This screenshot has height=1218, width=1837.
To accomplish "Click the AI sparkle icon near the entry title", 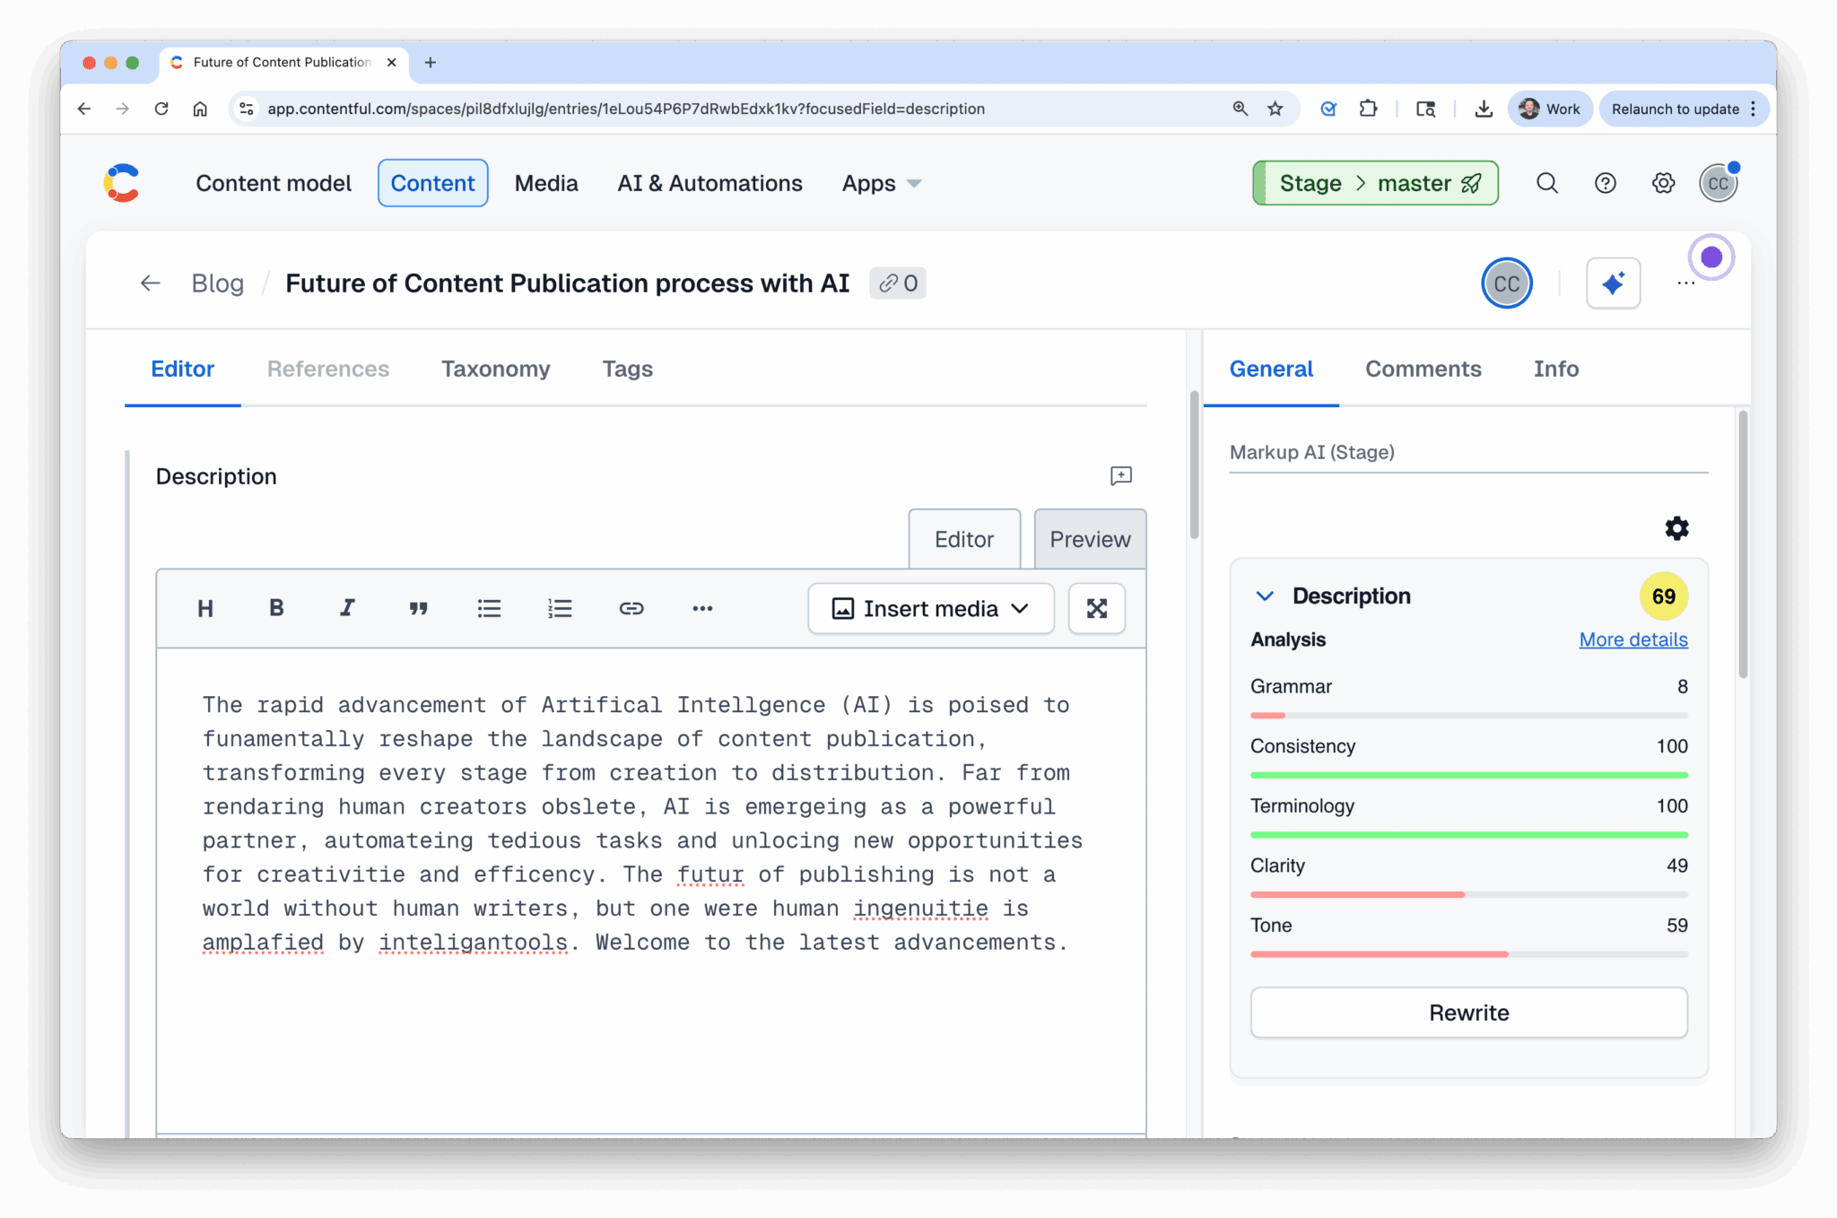I will point(1613,283).
